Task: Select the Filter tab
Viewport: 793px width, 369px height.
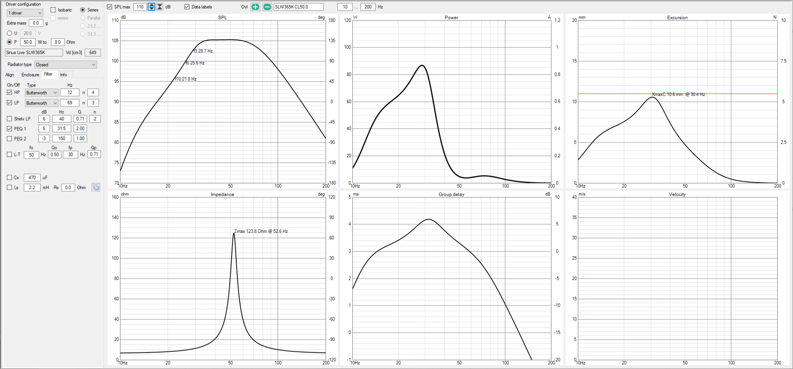Action: tap(48, 74)
